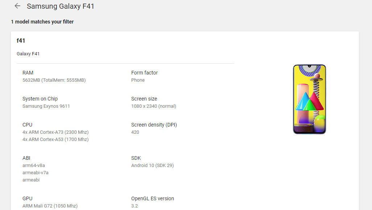Screen dimensions: 372x210
Task: Select the 4x ARM Cortex-A73 CPU line
Action: [x=55, y=132]
